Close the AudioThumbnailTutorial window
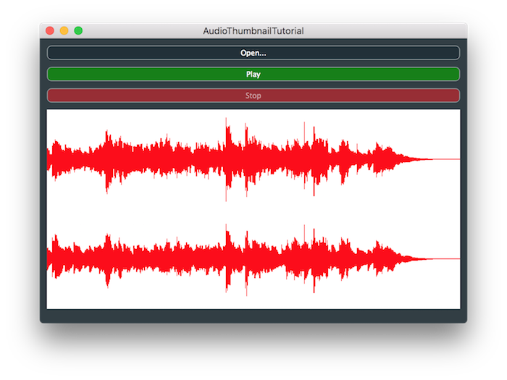 (x=50, y=30)
